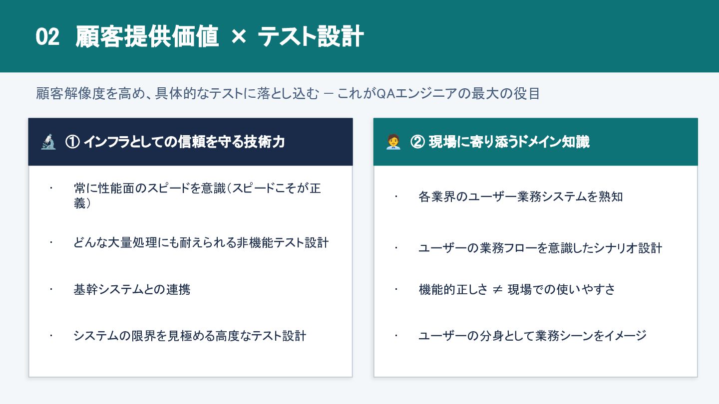Click the section number 02
The width and height of the screenshot is (719, 404).
tap(48, 37)
